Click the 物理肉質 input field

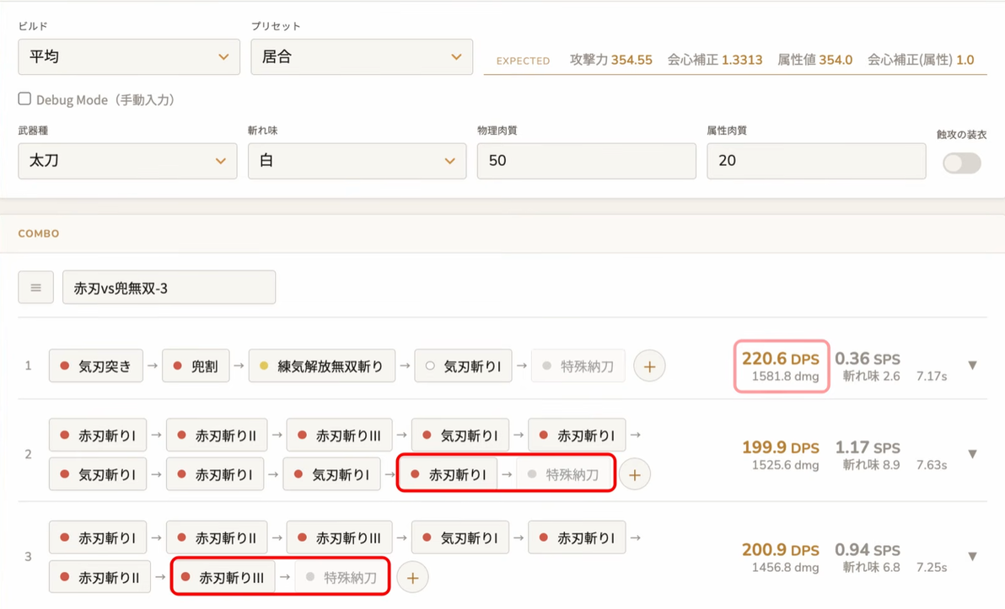(587, 161)
